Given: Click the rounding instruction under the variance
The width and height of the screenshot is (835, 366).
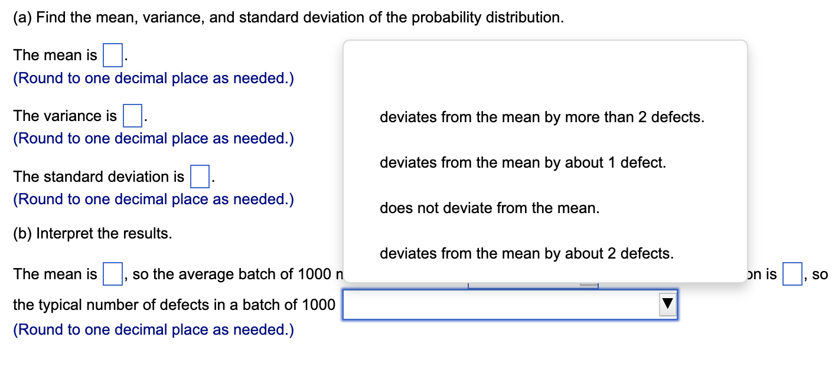Looking at the screenshot, I should click(x=153, y=139).
